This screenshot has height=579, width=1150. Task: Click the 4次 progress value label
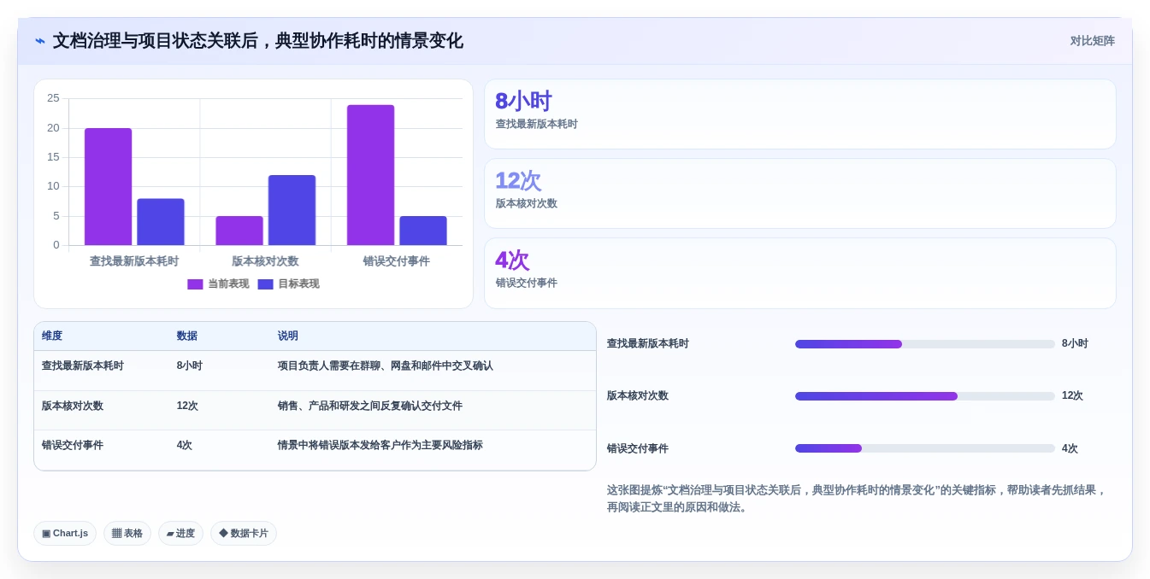1070,448
